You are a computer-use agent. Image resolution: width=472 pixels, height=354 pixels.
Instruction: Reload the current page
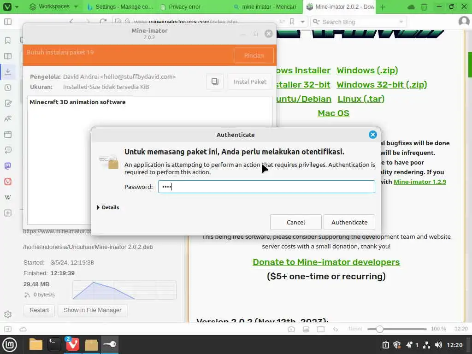click(x=103, y=22)
